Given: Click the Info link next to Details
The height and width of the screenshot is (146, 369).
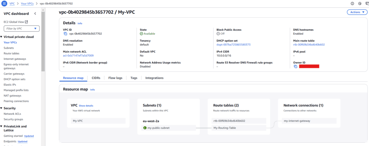Looking at the screenshot, I should [x=80, y=23].
